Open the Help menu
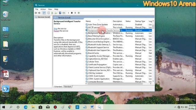The height and width of the screenshot is (110, 196). [56, 9]
